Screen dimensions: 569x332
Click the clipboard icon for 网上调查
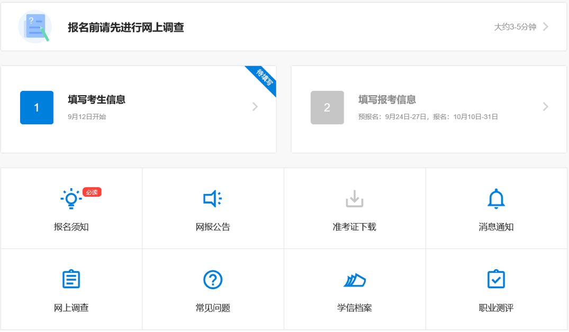tap(71, 279)
